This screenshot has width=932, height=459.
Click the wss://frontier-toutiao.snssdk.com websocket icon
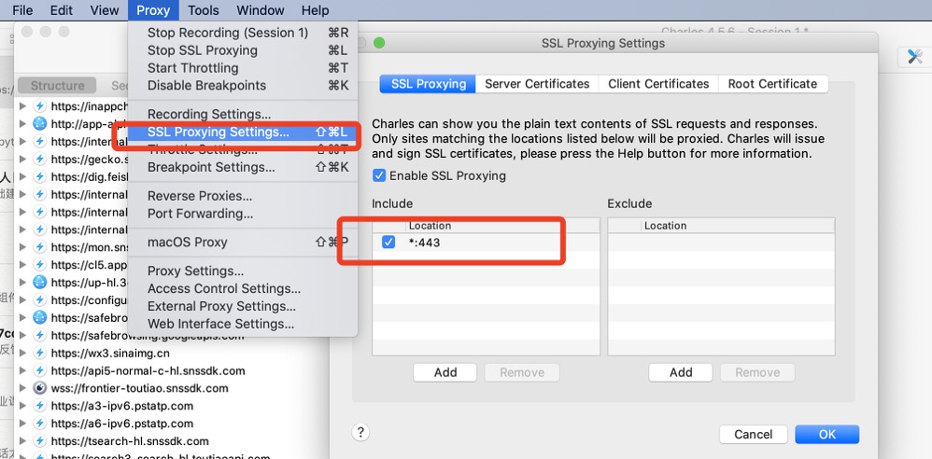tap(40, 388)
